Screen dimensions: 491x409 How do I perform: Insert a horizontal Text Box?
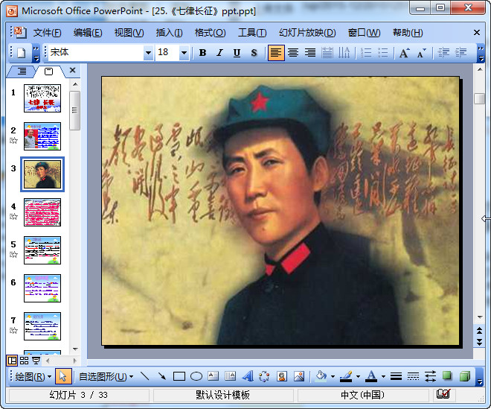click(x=214, y=376)
